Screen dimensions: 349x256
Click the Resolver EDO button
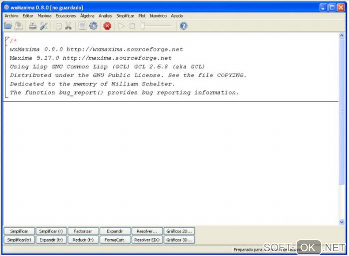147,240
